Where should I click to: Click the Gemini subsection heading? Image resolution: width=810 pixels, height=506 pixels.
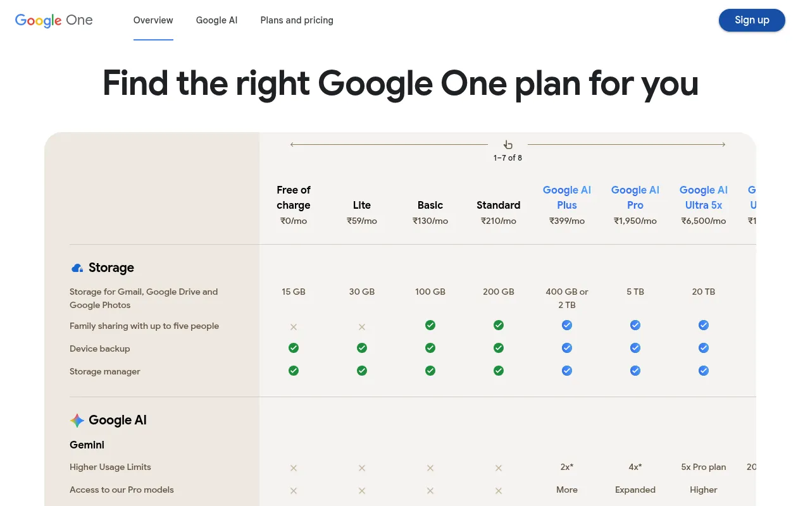click(87, 445)
